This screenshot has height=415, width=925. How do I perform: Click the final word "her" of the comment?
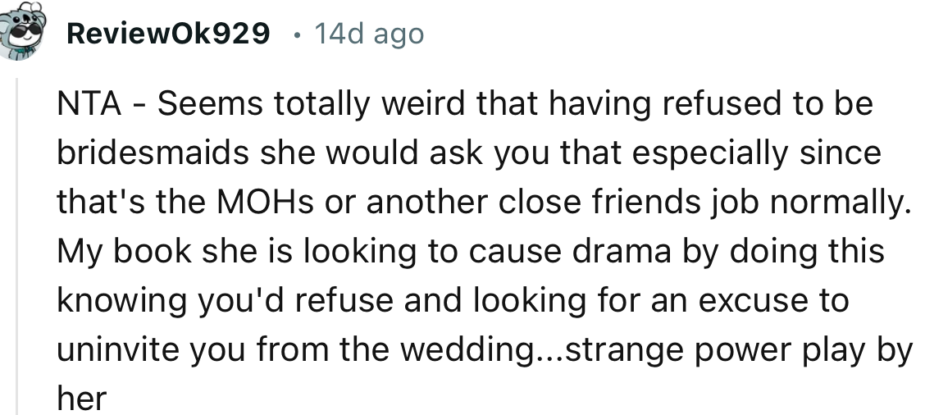click(81, 399)
